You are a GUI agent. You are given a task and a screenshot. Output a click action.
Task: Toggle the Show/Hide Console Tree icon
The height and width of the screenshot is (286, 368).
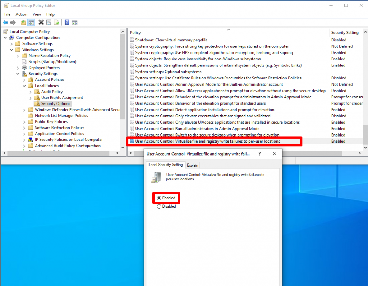(32, 22)
